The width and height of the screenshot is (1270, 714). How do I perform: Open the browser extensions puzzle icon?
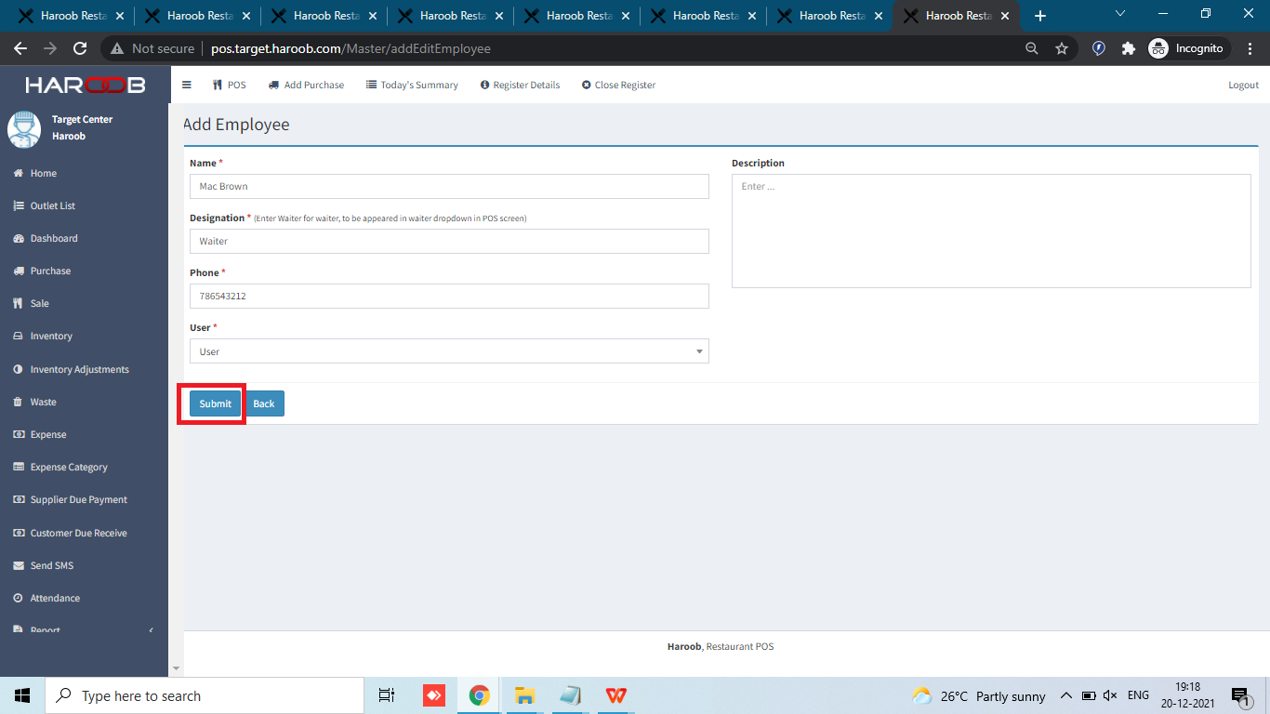pyautogui.click(x=1129, y=48)
